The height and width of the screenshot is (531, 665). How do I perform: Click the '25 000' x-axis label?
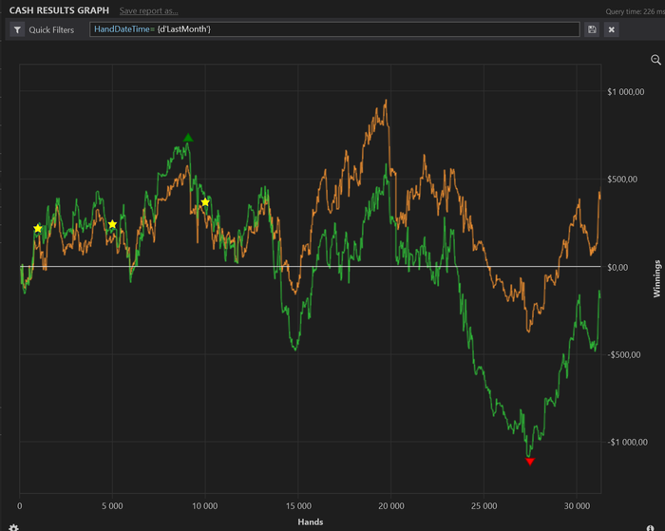tap(484, 506)
